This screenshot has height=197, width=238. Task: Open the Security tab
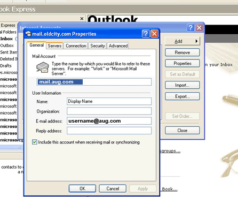pyautogui.click(x=98, y=46)
